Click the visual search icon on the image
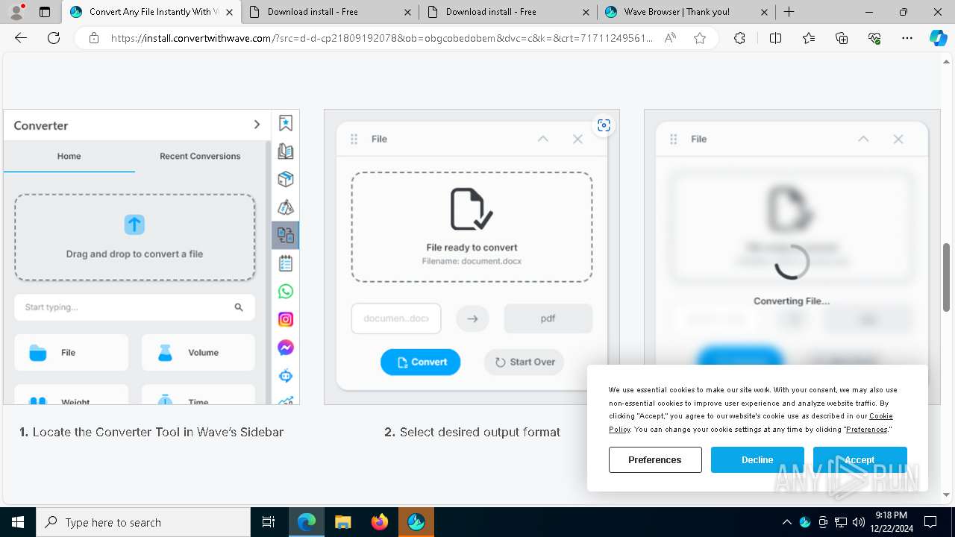 tap(604, 125)
